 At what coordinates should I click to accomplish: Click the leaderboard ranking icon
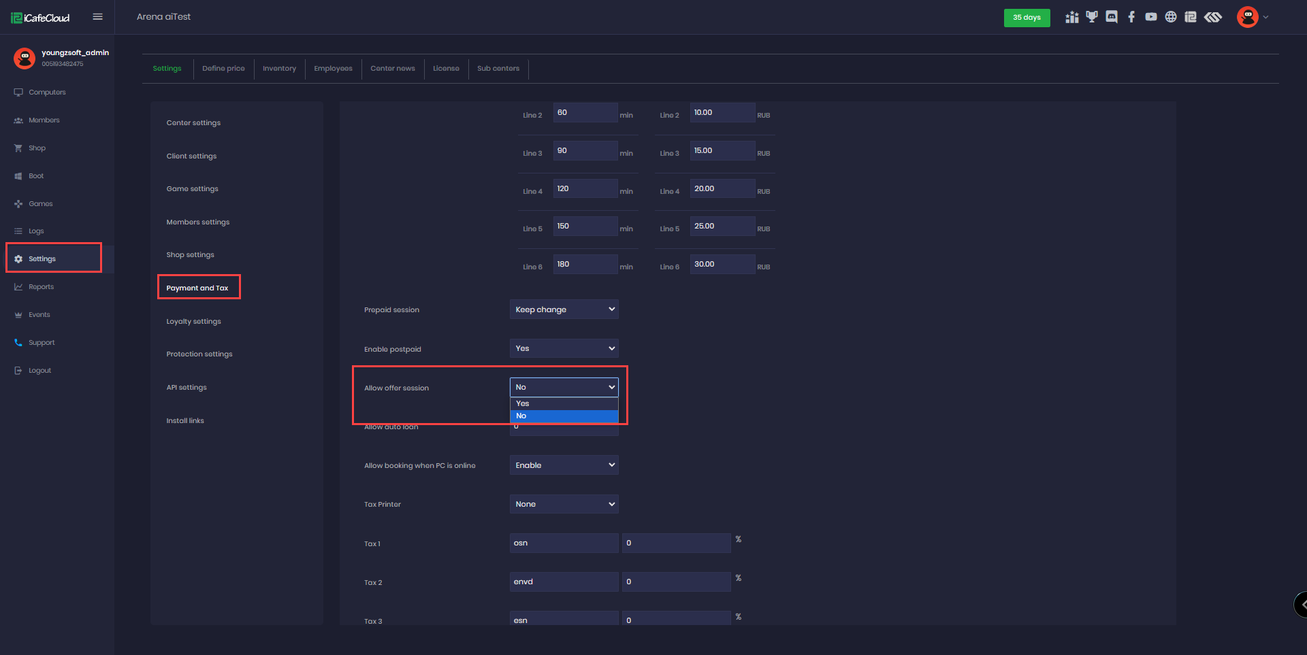[x=1072, y=17]
